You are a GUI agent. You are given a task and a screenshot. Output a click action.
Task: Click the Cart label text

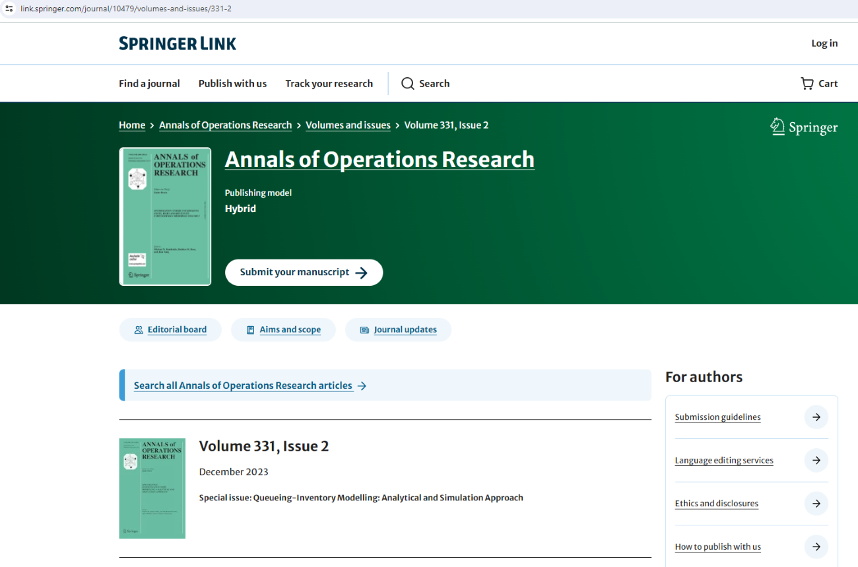(828, 83)
